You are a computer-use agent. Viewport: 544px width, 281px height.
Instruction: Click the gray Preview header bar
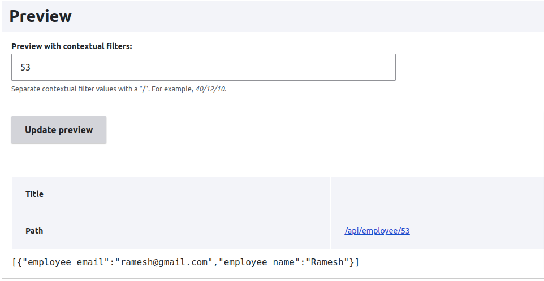[x=273, y=16]
